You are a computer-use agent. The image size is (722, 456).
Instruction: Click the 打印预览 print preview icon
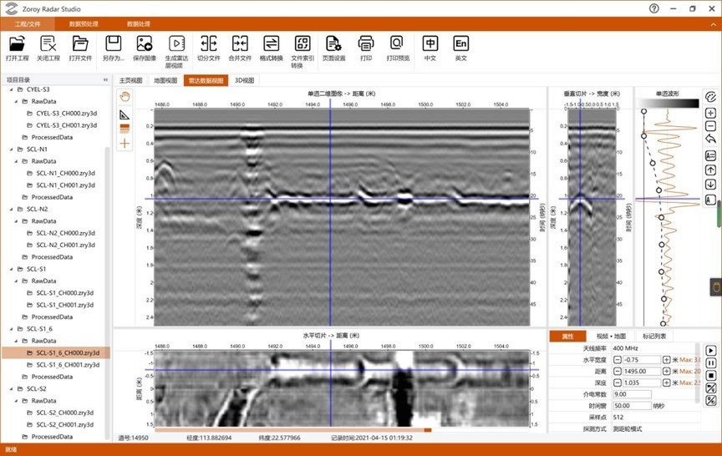click(397, 43)
